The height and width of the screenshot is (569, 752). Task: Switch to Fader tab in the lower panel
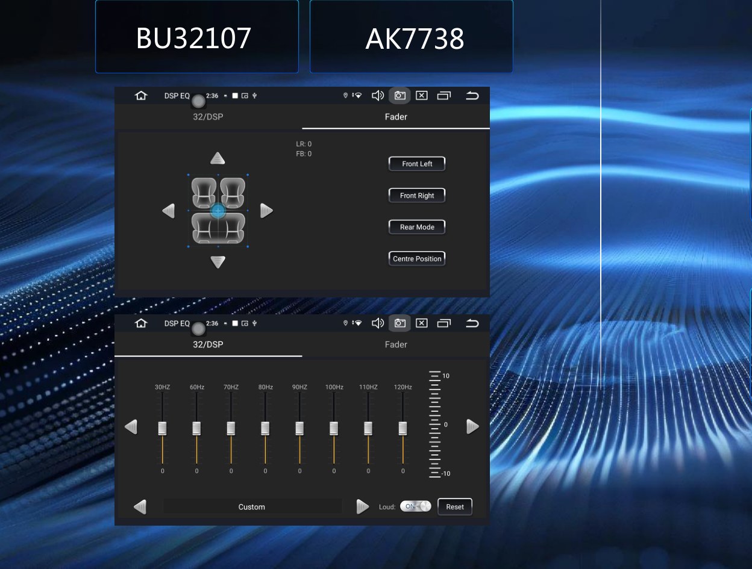[396, 344]
